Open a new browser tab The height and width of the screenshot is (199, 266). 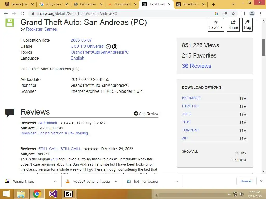213,4
